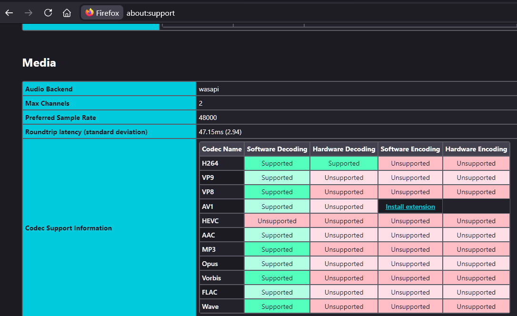Click the Software Encoding column header
Viewport: 517px width, 316px height.
410,149
